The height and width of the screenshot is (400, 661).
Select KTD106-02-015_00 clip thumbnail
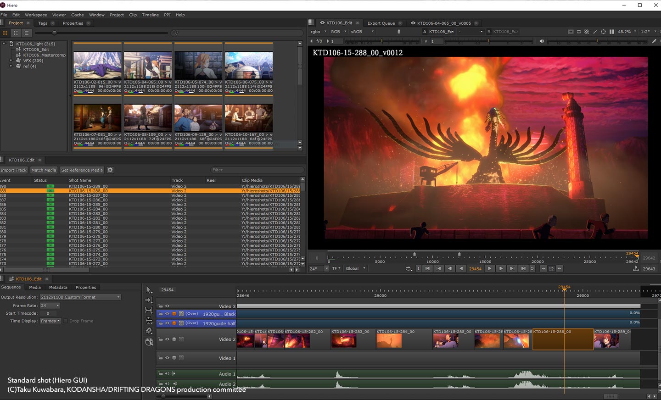tap(97, 65)
